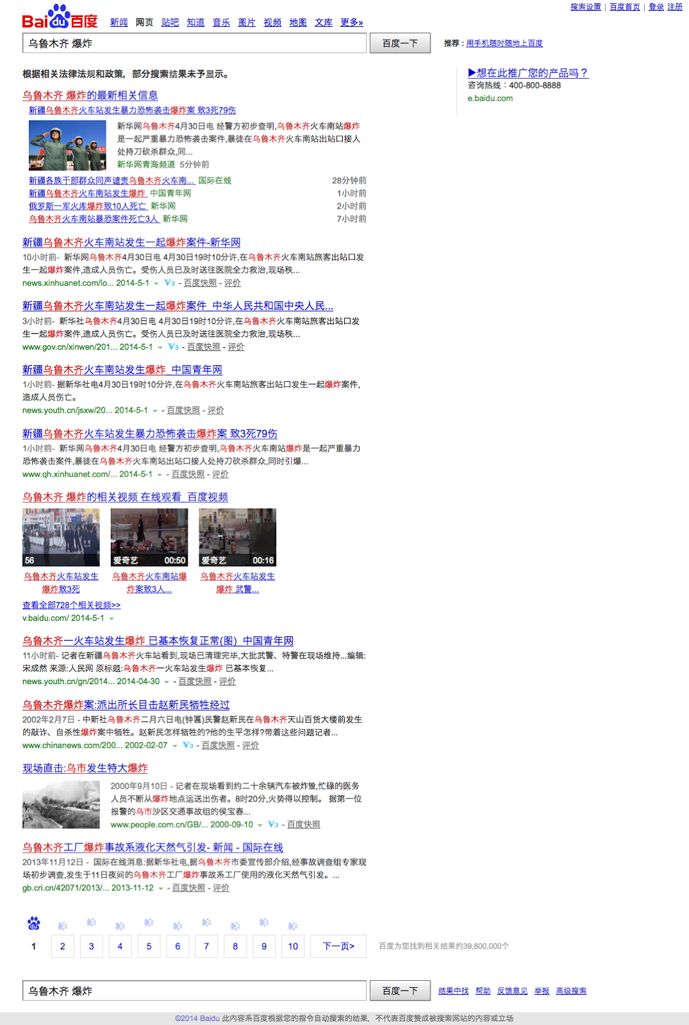Go to results page 10

click(x=293, y=946)
